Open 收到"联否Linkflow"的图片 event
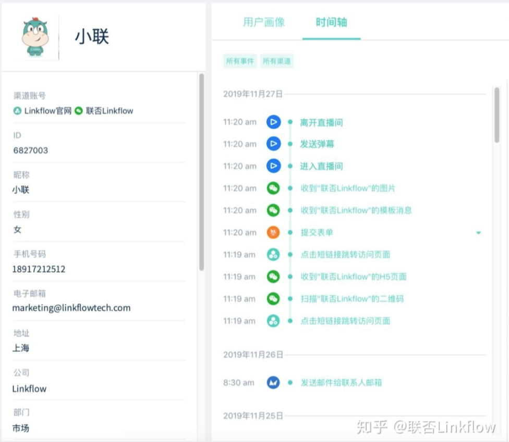 348,188
